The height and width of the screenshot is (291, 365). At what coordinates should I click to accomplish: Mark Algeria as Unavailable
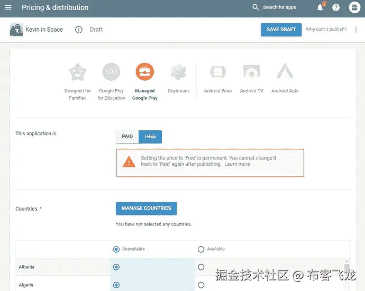coord(116,285)
